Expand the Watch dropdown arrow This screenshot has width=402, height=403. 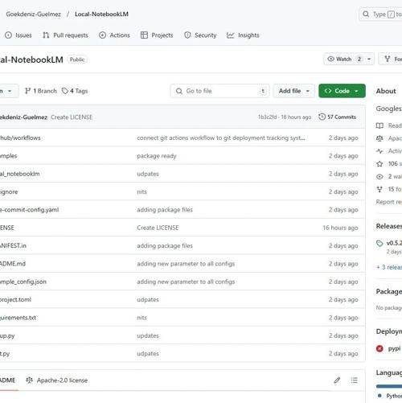pos(369,59)
